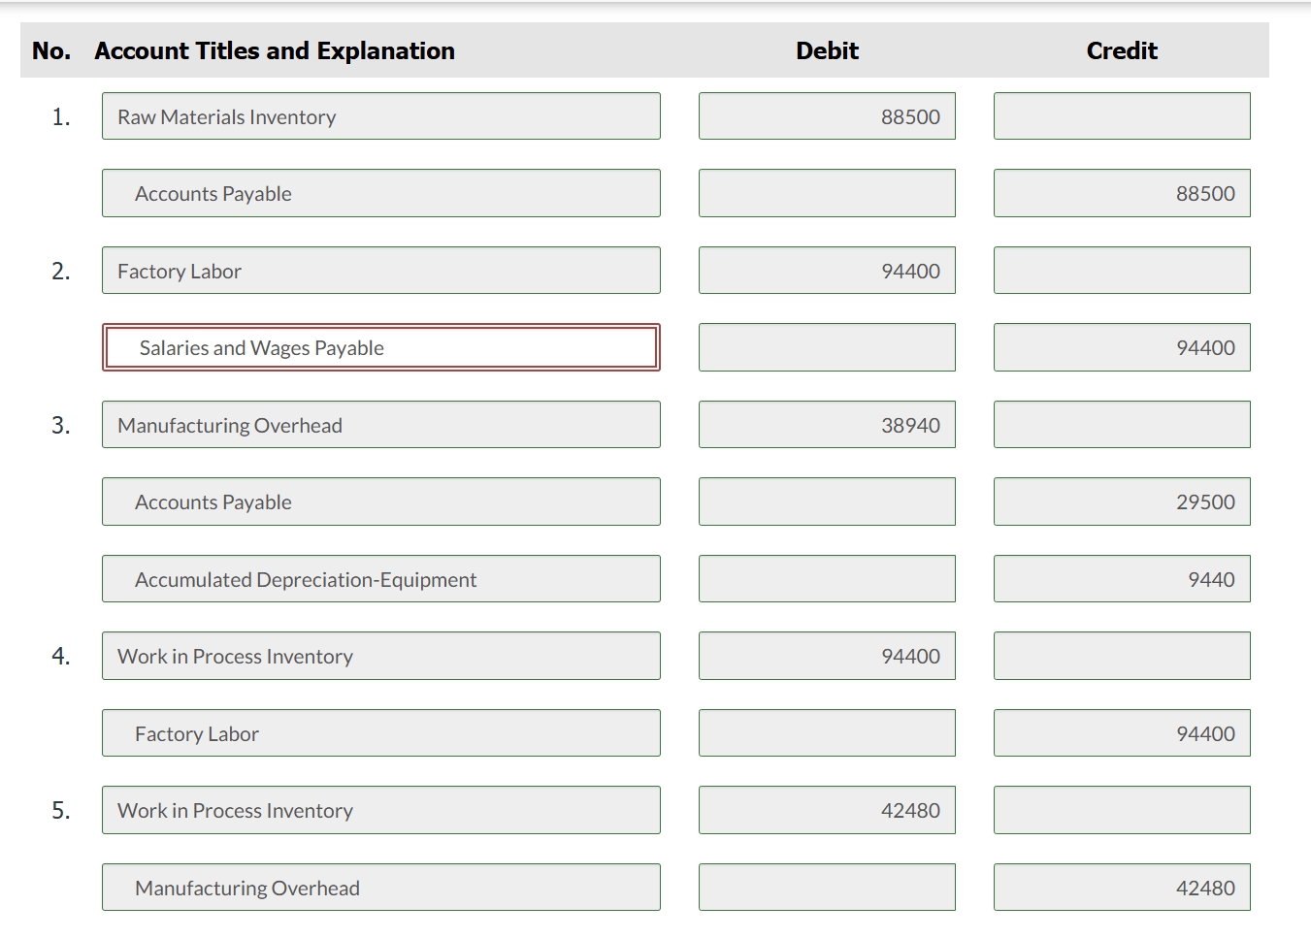Viewport: 1311px width, 938px height.
Task: Select Work in Process Inventory title in entry 4
Action: pyautogui.click(x=381, y=656)
